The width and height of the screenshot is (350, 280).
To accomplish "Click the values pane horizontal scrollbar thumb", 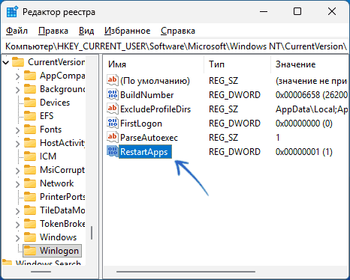I will tap(186, 272).
